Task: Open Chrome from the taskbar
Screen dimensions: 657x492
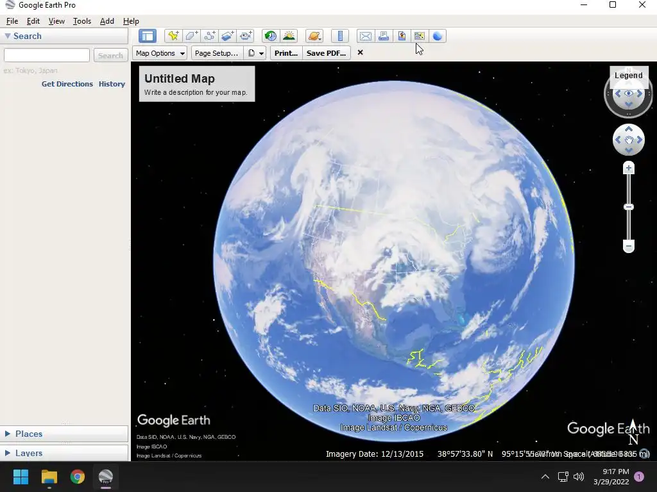Action: click(78, 477)
